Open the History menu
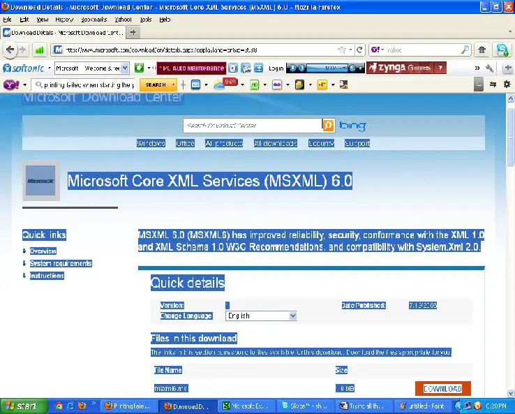Image resolution: width=515 pixels, height=414 pixels. click(64, 20)
